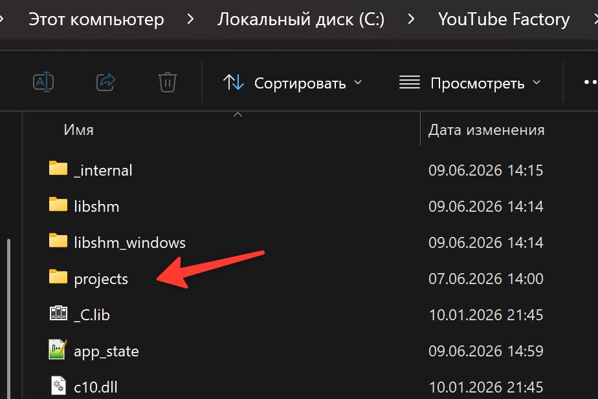Click the projects folder name
This screenshot has width=598, height=399.
[x=101, y=280]
